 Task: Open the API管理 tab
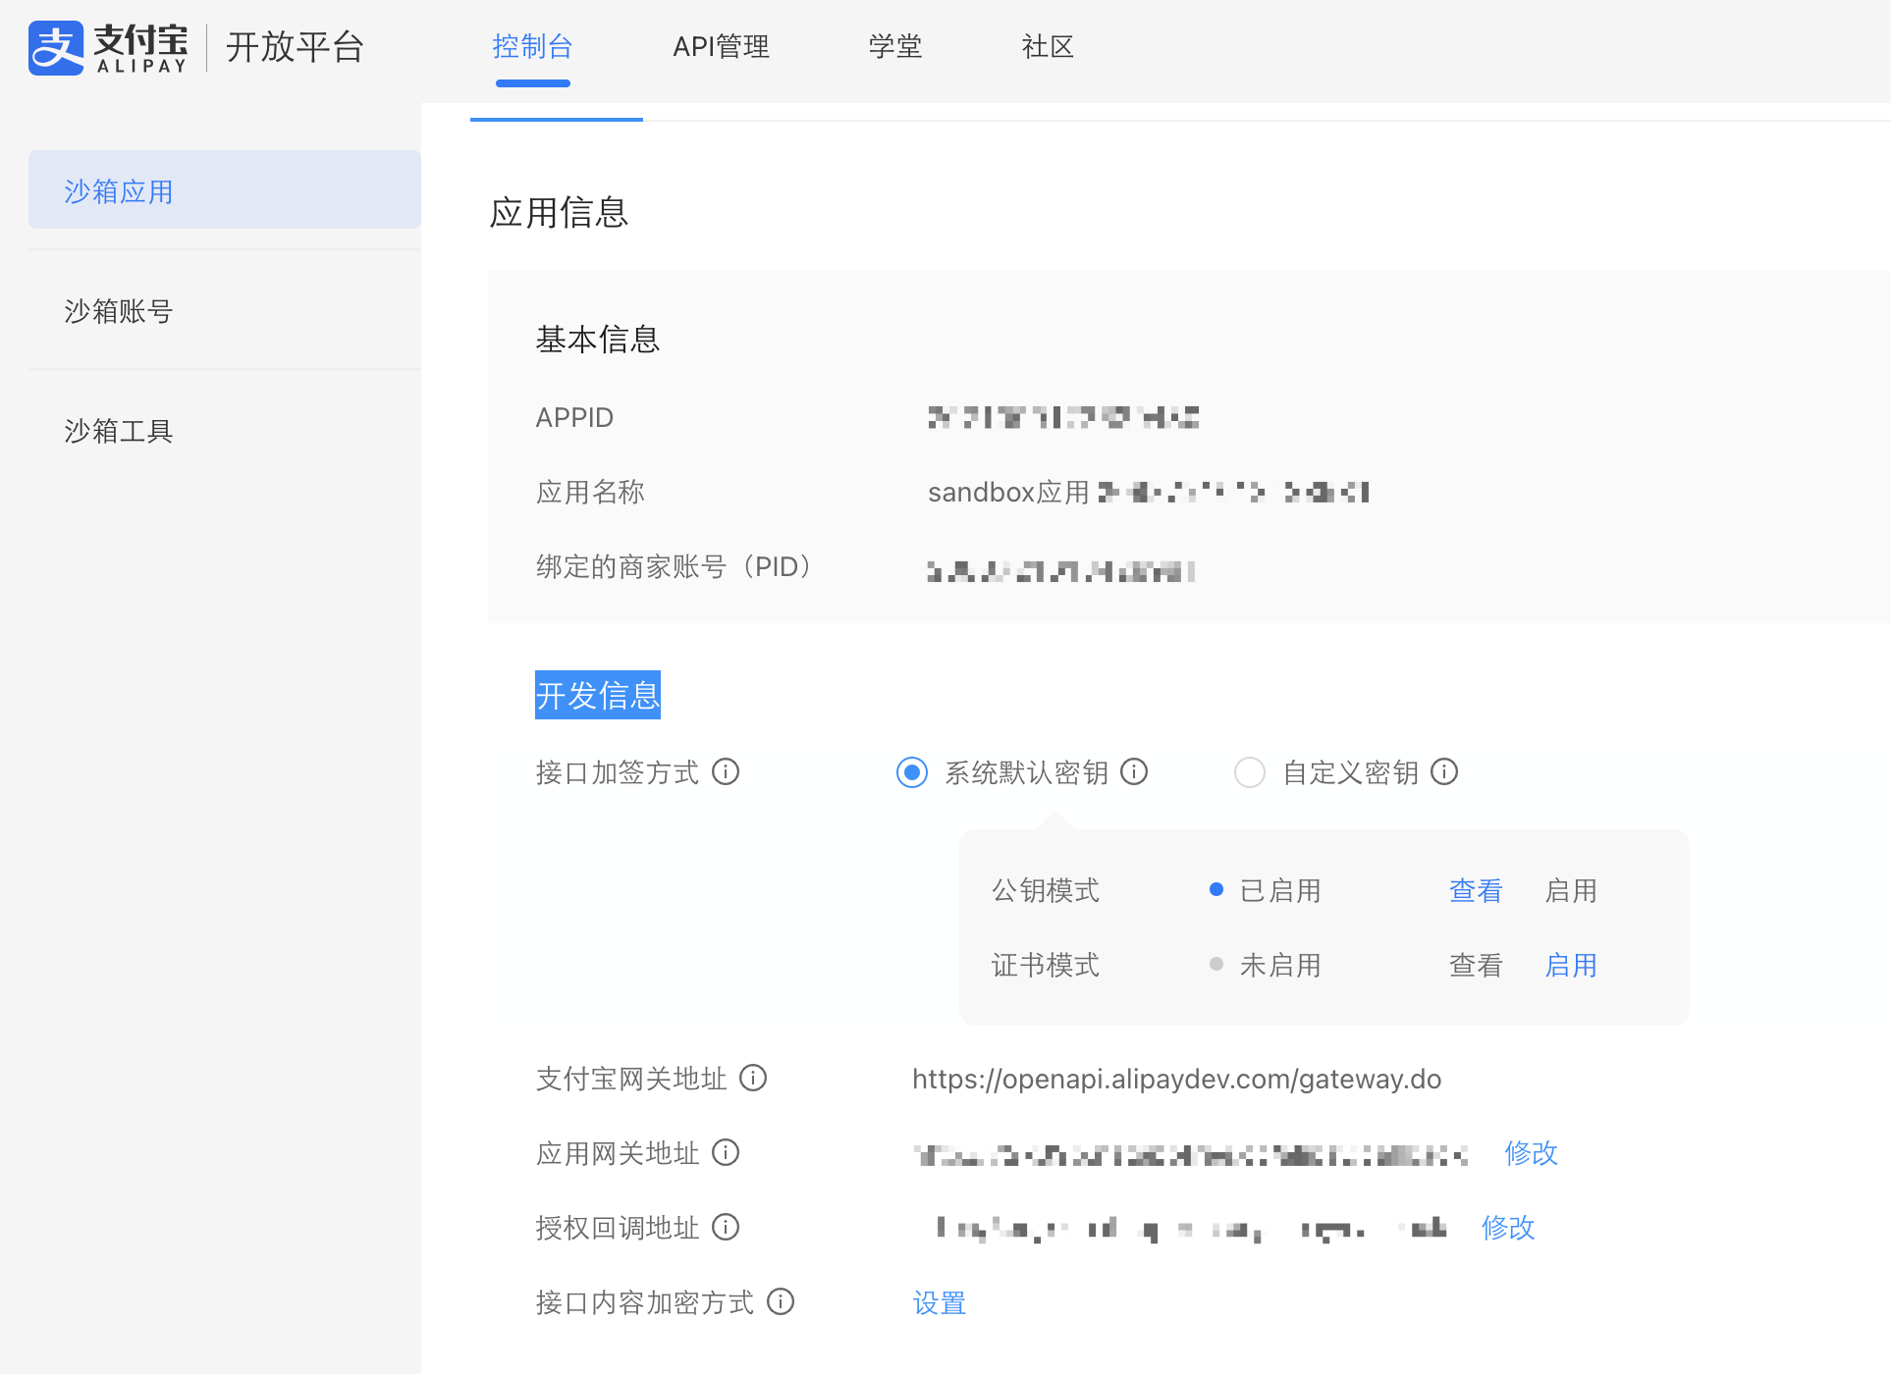(722, 46)
